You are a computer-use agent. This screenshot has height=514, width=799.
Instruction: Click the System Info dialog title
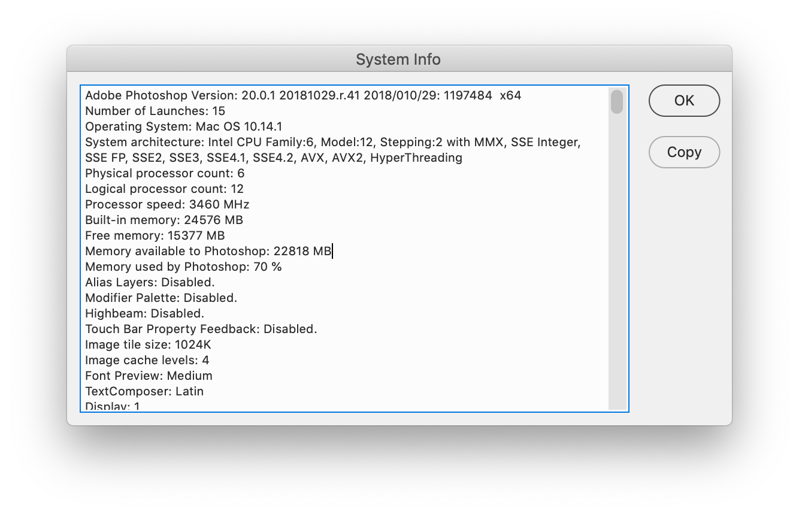[x=398, y=59]
